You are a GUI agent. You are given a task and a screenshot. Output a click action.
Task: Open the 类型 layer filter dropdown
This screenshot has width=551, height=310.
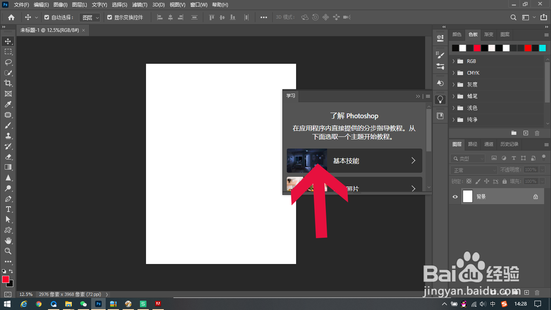coord(468,159)
